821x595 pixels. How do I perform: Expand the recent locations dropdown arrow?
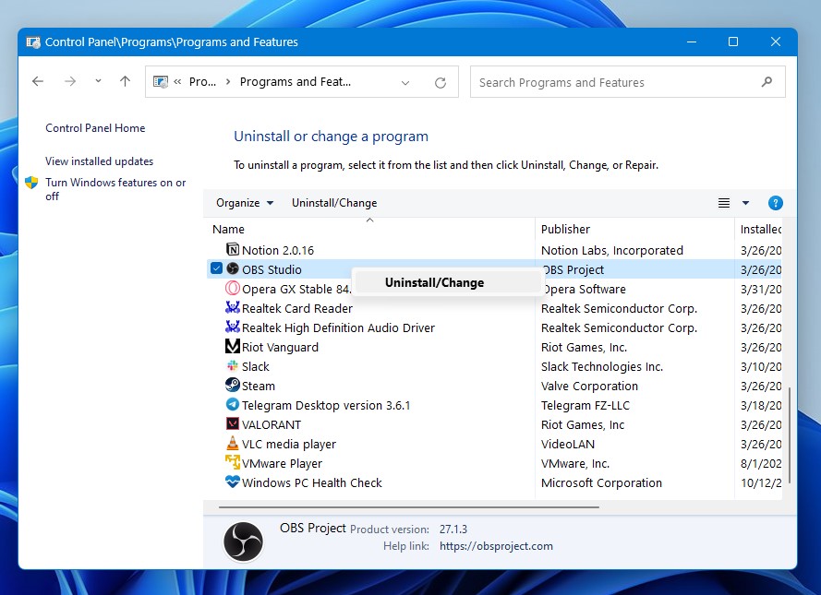tap(98, 81)
